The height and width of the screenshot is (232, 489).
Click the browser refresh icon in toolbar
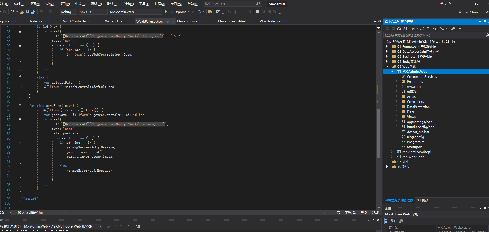point(199,12)
